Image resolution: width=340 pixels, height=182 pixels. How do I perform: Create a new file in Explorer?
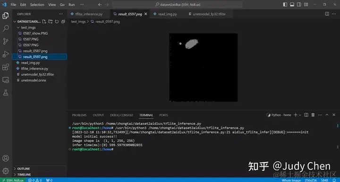tap(44, 21)
